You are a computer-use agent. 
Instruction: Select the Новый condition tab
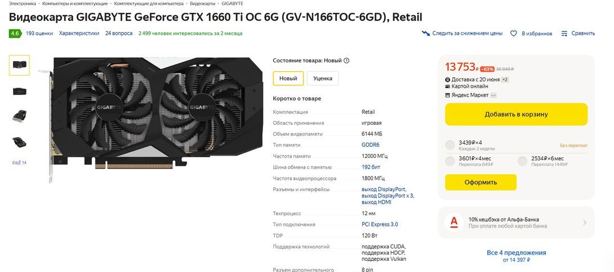(x=288, y=78)
